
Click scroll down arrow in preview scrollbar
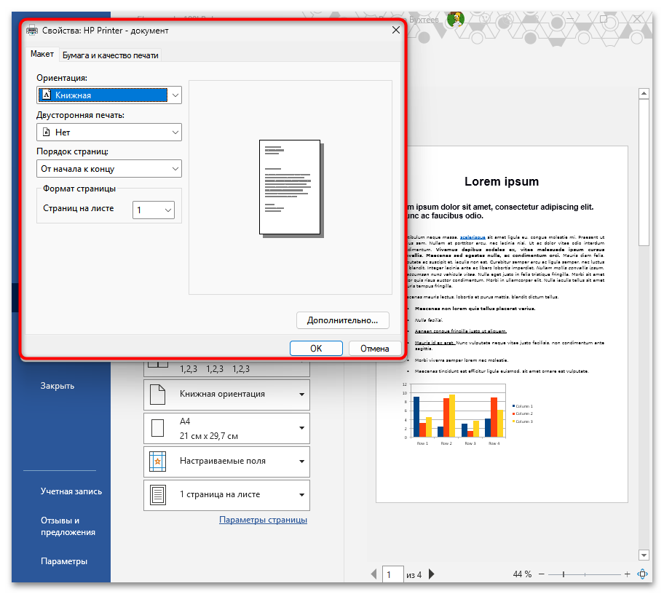644,555
